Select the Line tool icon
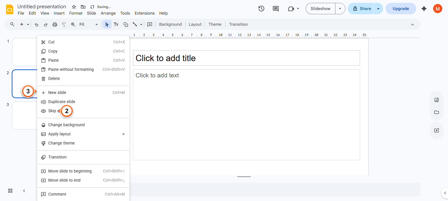Image resolution: width=448 pixels, height=201 pixels. (135, 25)
